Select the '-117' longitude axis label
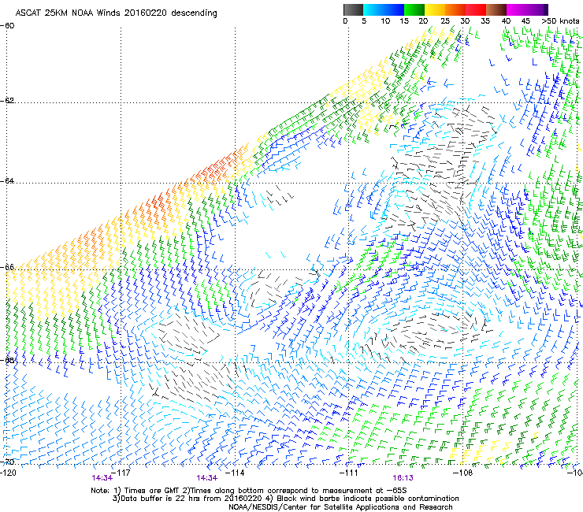Screen dimensions: 583x512 point(121,473)
